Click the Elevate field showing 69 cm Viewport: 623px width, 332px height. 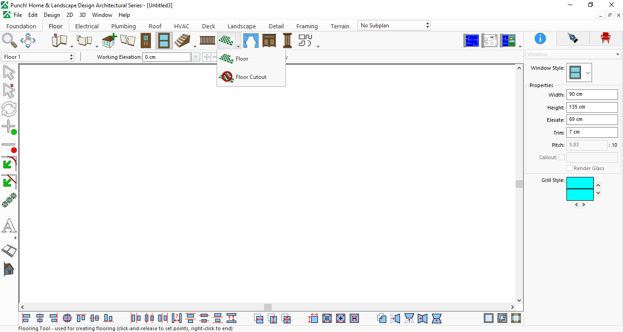[592, 119]
